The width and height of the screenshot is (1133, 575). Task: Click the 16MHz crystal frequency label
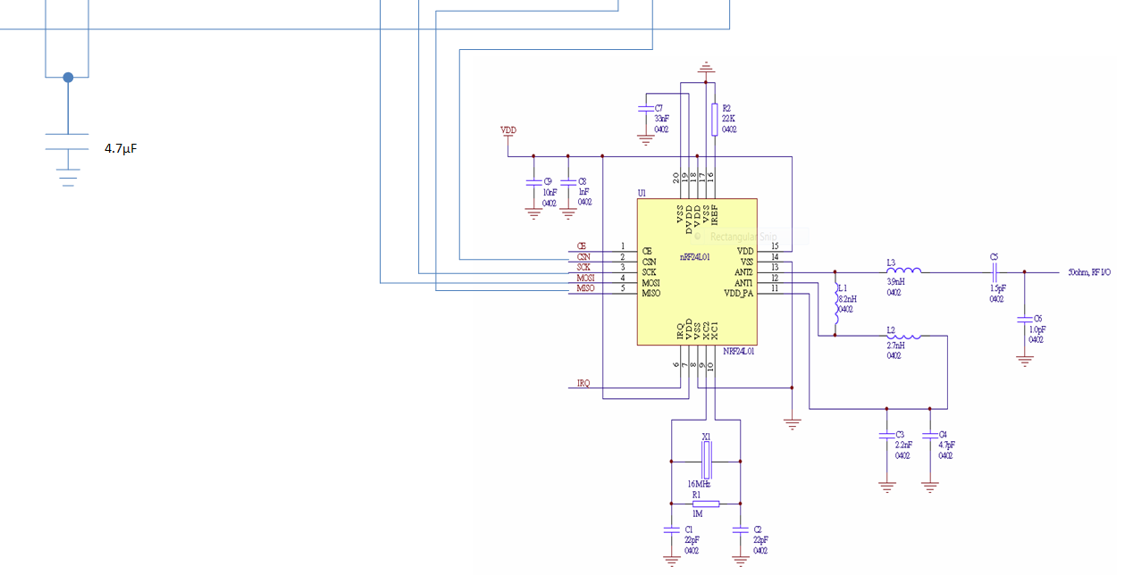699,483
